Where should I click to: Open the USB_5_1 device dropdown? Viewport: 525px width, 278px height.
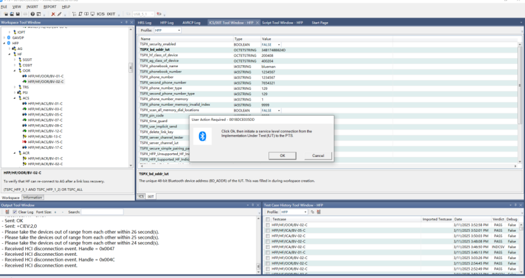coord(152,14)
